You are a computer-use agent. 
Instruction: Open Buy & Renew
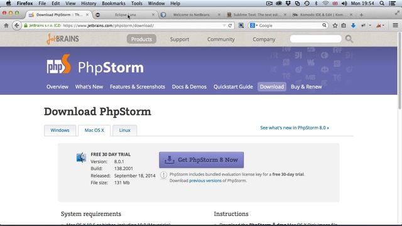click(306, 87)
